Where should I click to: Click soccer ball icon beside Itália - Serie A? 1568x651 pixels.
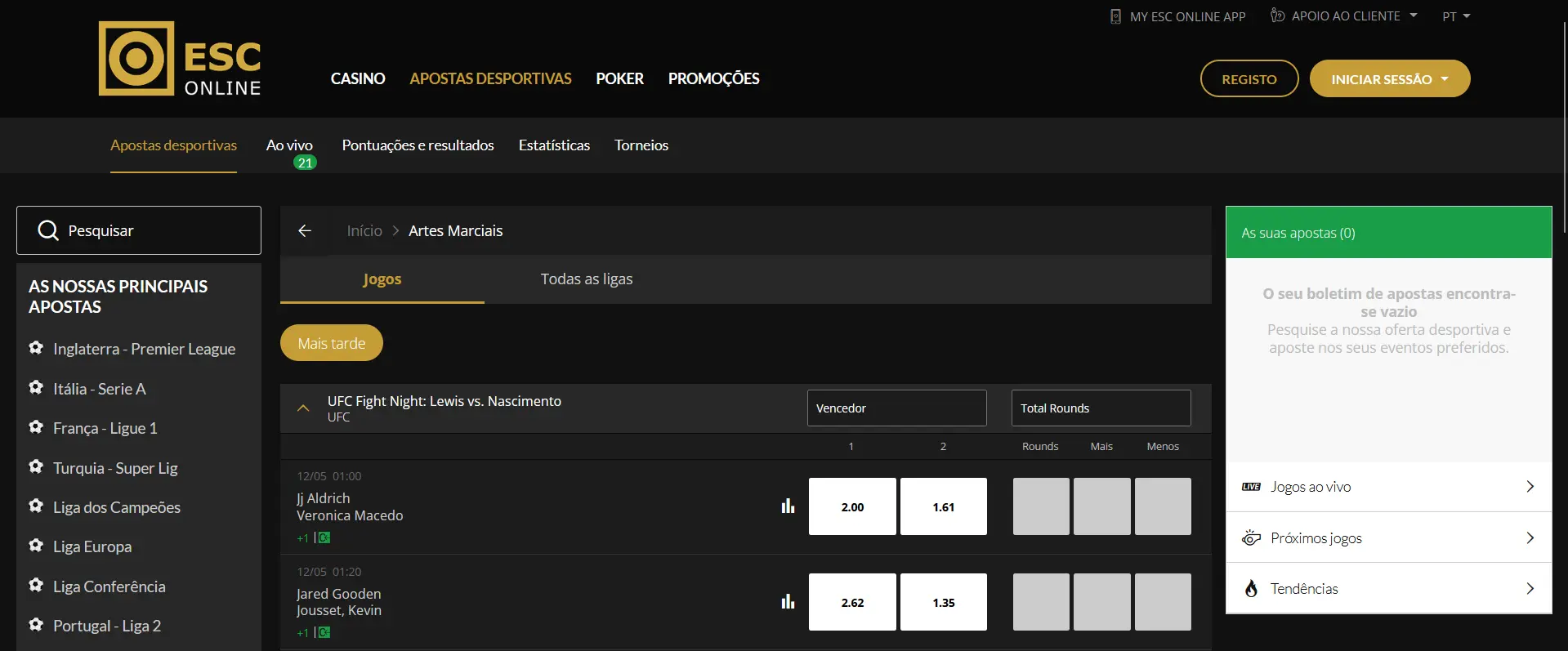pyautogui.click(x=36, y=387)
